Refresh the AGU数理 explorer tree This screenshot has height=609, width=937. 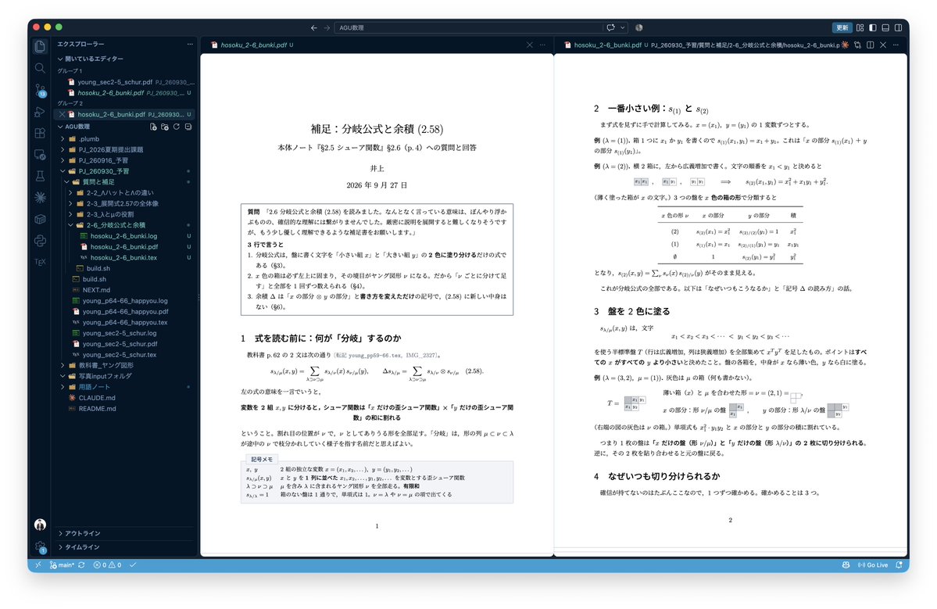(177, 127)
